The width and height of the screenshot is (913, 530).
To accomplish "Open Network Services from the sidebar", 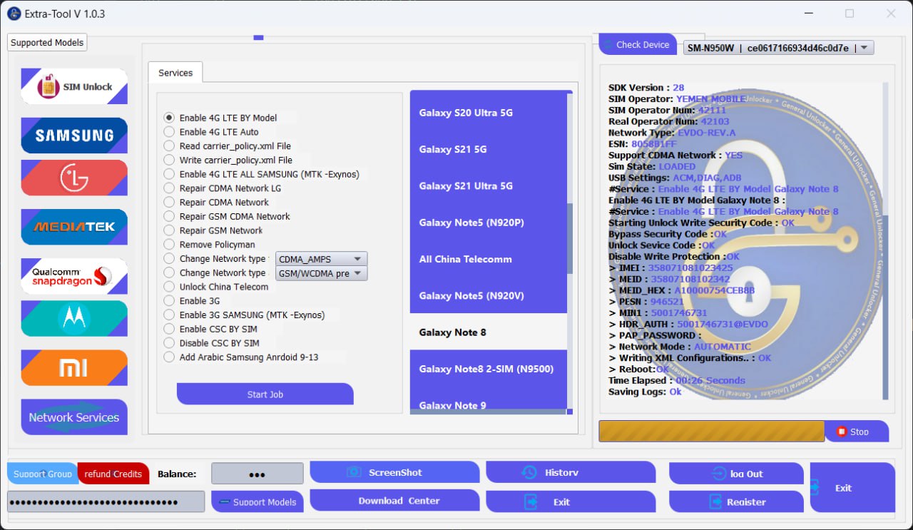I will coord(74,417).
